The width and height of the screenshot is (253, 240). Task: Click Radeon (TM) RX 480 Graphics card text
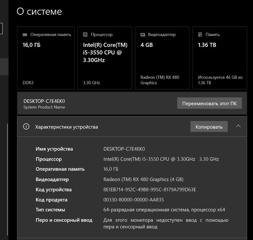click(x=160, y=80)
